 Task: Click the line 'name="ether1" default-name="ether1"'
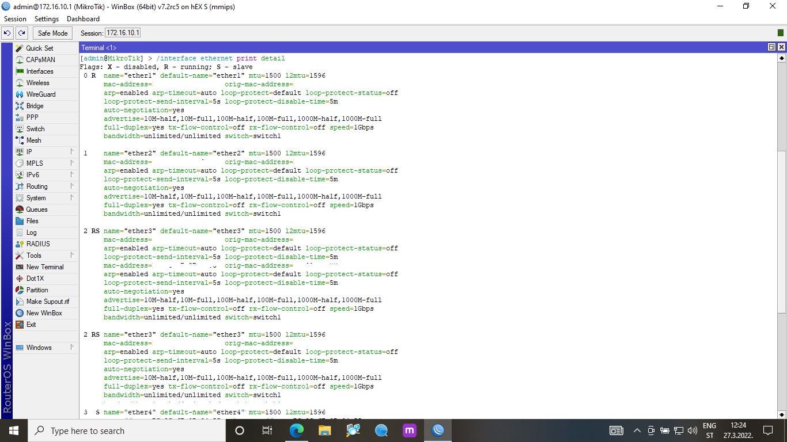tap(174, 76)
